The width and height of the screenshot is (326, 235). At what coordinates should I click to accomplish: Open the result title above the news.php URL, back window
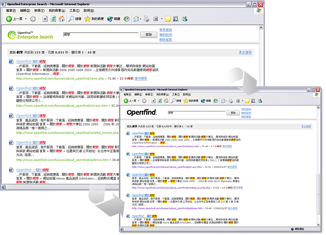click(x=31, y=61)
